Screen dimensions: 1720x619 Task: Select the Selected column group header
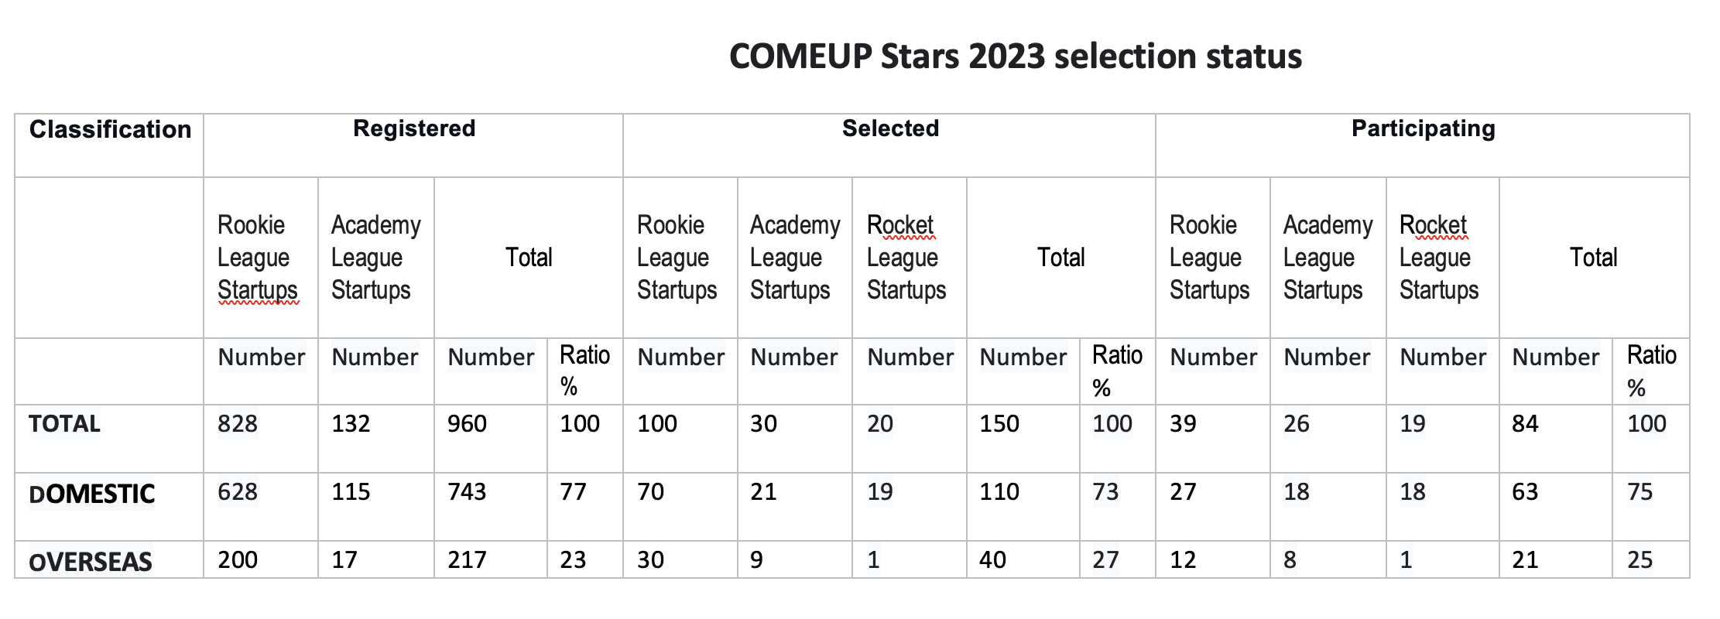(x=890, y=128)
